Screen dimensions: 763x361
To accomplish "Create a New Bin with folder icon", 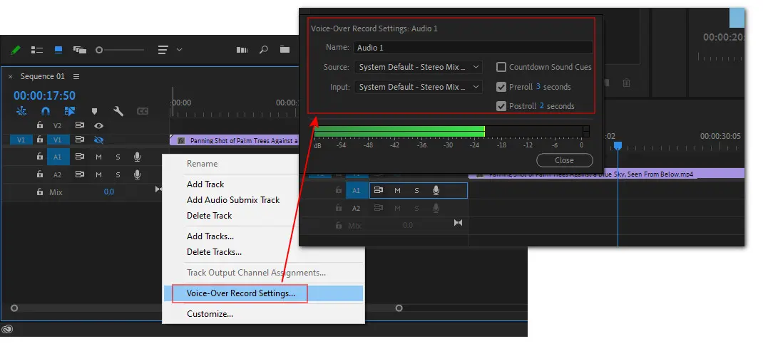I will point(285,49).
